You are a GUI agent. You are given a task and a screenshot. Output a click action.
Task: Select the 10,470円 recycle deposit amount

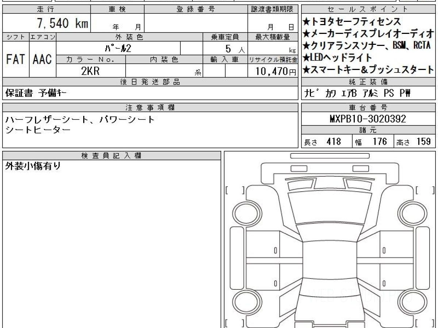[276, 71]
